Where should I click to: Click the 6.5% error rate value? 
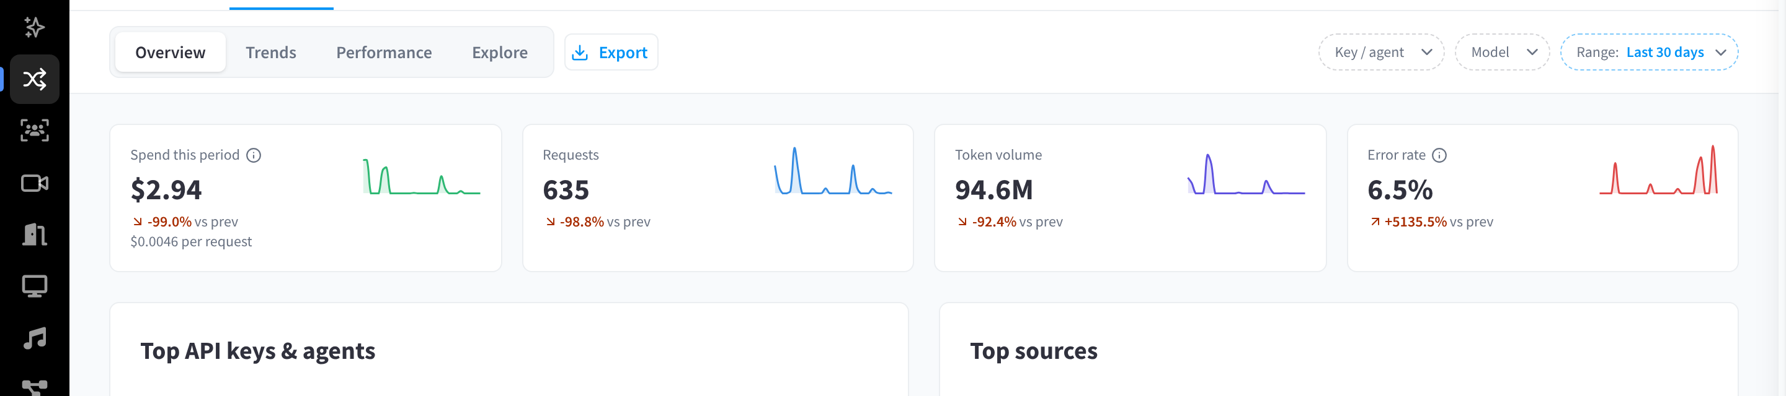click(1400, 190)
